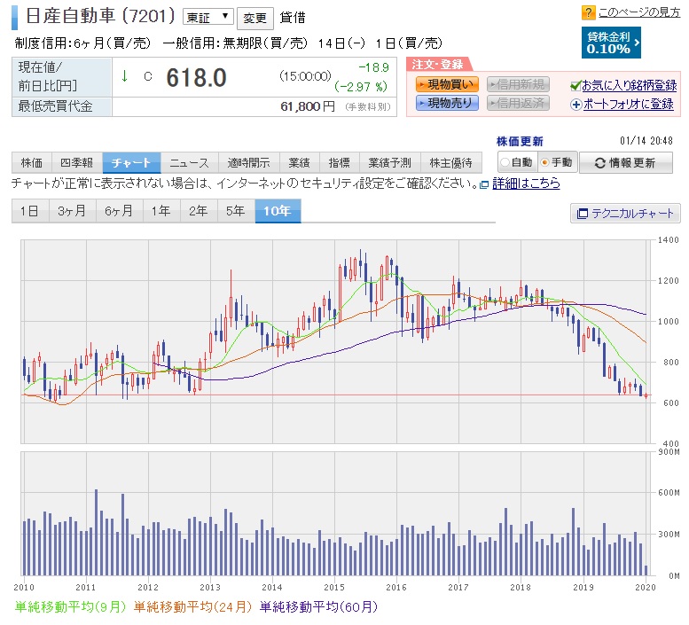This screenshot has width=689, height=625.
Task: Click the 最低売買代金 cell
Action: point(62,106)
